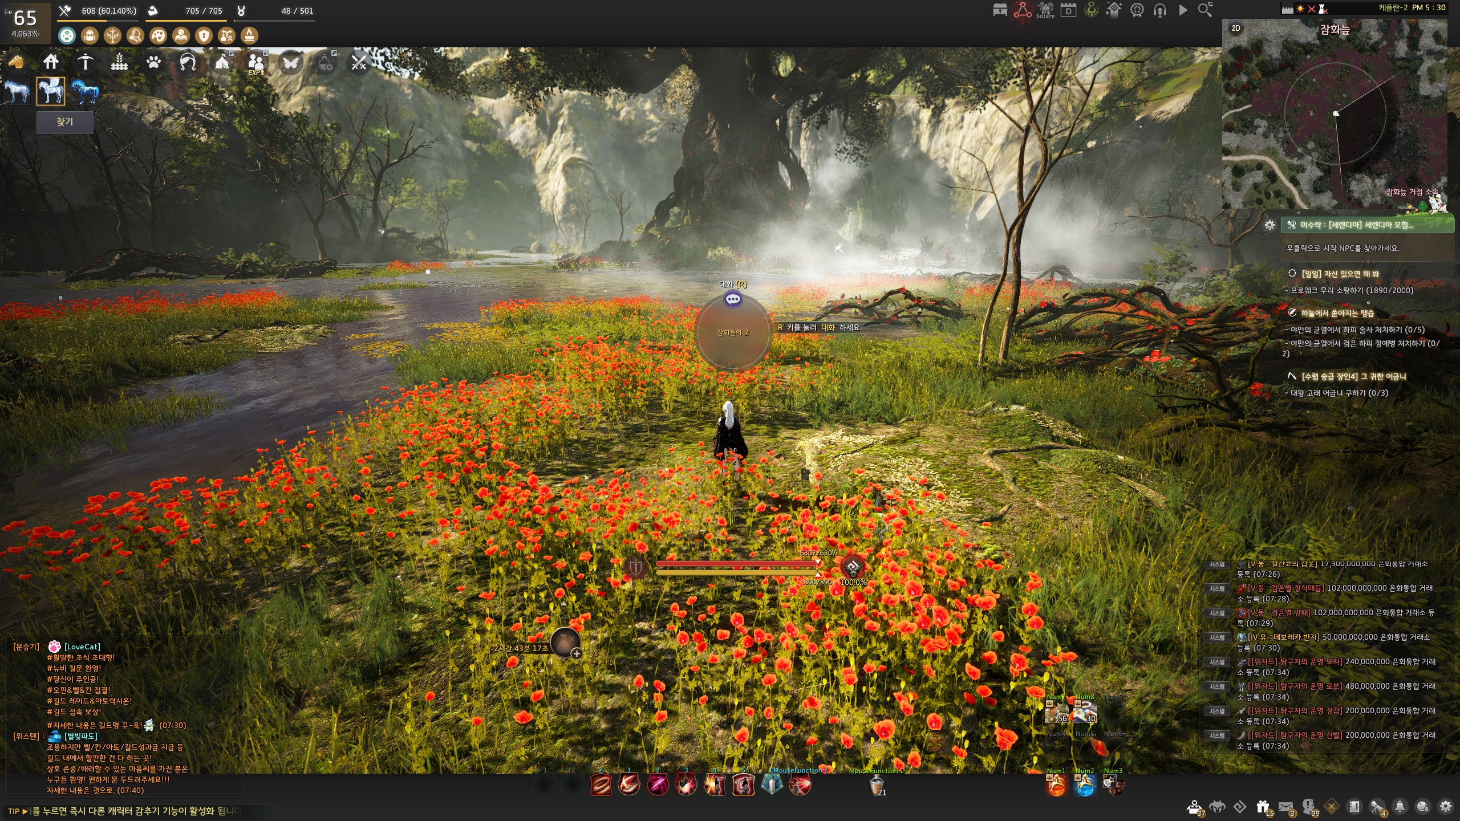Click the golden diamond X icon

[1332, 807]
